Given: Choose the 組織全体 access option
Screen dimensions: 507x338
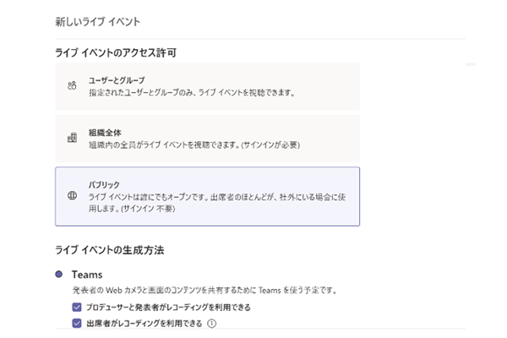Looking at the screenshot, I should (x=207, y=139).
